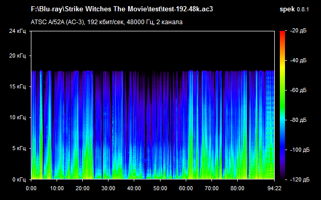This screenshot has width=321, height=200.
Task: Click the 50:00 time axis marker
Action: pos(160,188)
